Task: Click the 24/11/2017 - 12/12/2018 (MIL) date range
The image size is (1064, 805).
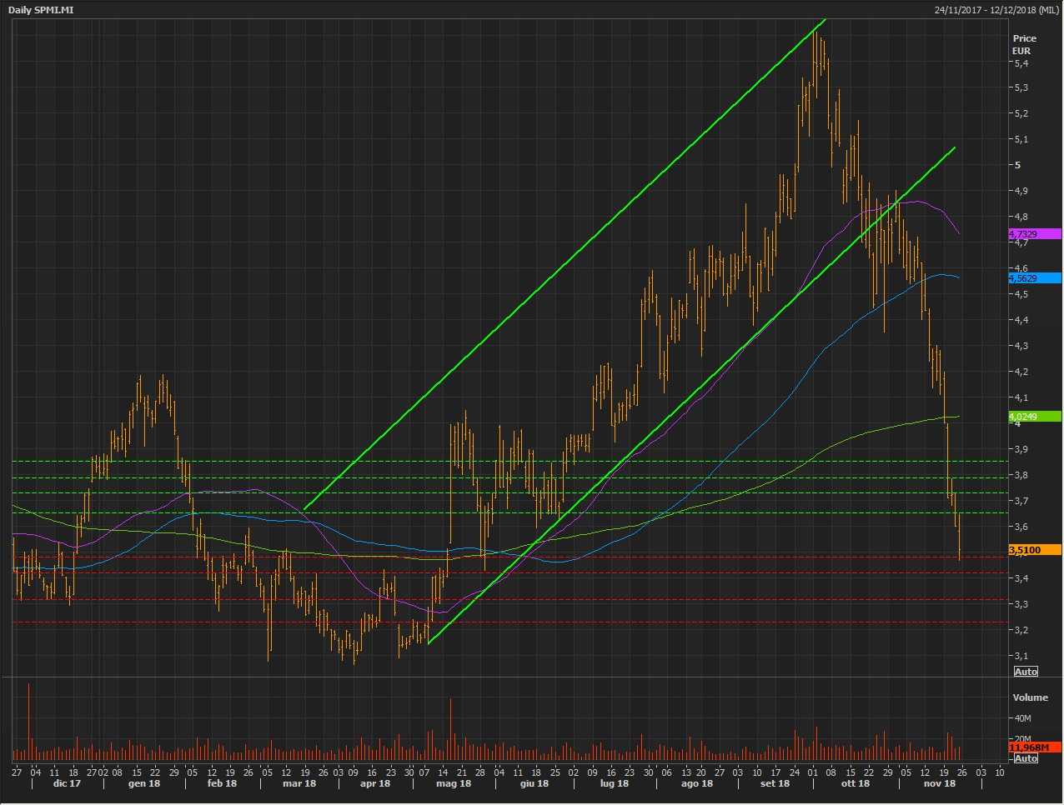Action: click(997, 10)
